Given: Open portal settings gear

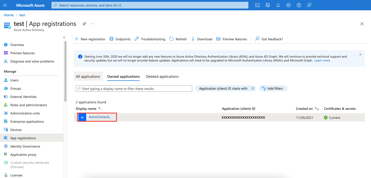Looking at the screenshot, I should coord(288,5).
